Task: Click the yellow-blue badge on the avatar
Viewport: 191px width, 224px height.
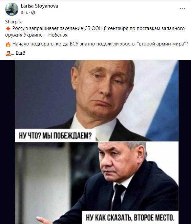Action: tap(11, 14)
